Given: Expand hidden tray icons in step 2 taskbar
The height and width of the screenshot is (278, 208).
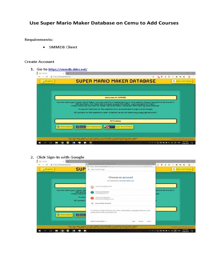Looking at the screenshot, I should (149, 231).
